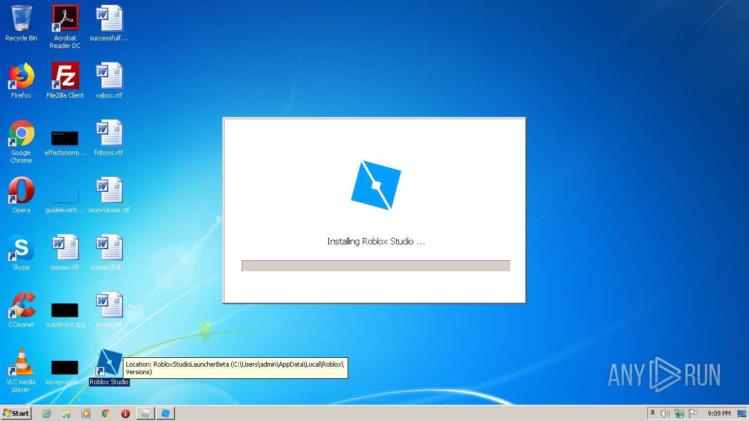The height and width of the screenshot is (421, 749).
Task: Click the installation progress bar
Action: 376,266
